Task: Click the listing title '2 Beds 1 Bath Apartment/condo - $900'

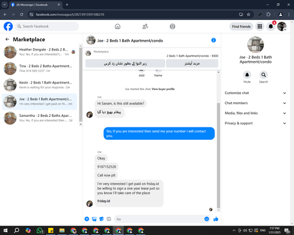Action: (x=192, y=56)
